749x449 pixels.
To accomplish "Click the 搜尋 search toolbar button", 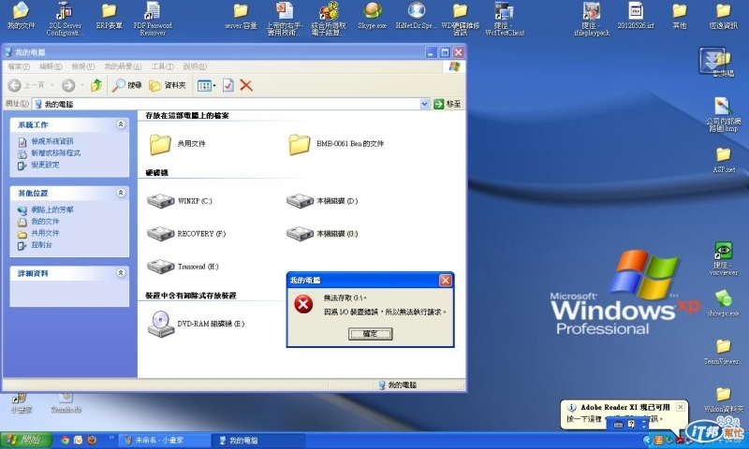I will (126, 85).
